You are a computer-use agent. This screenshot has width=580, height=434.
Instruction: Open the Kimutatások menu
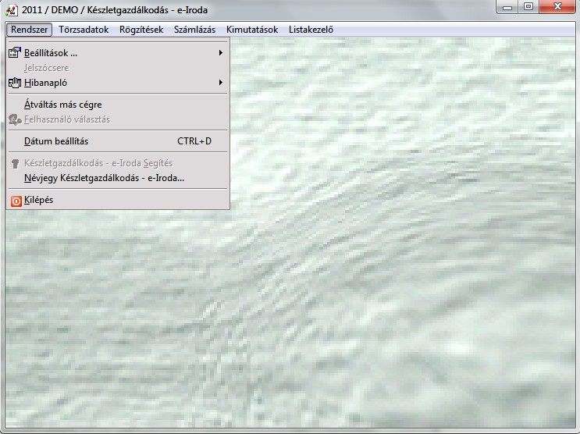pyautogui.click(x=252, y=30)
